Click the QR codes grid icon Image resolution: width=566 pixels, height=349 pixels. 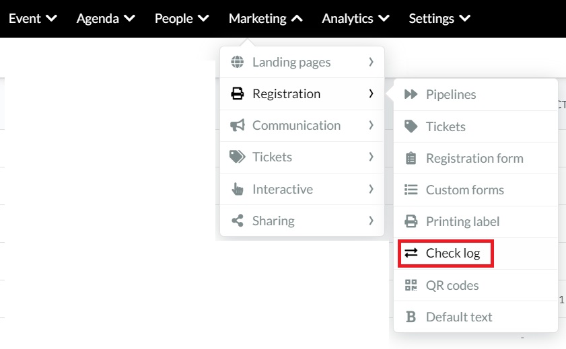pyautogui.click(x=411, y=285)
